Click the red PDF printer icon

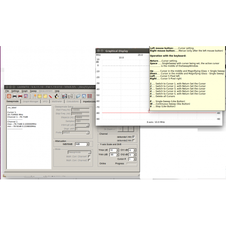click(20, 96)
